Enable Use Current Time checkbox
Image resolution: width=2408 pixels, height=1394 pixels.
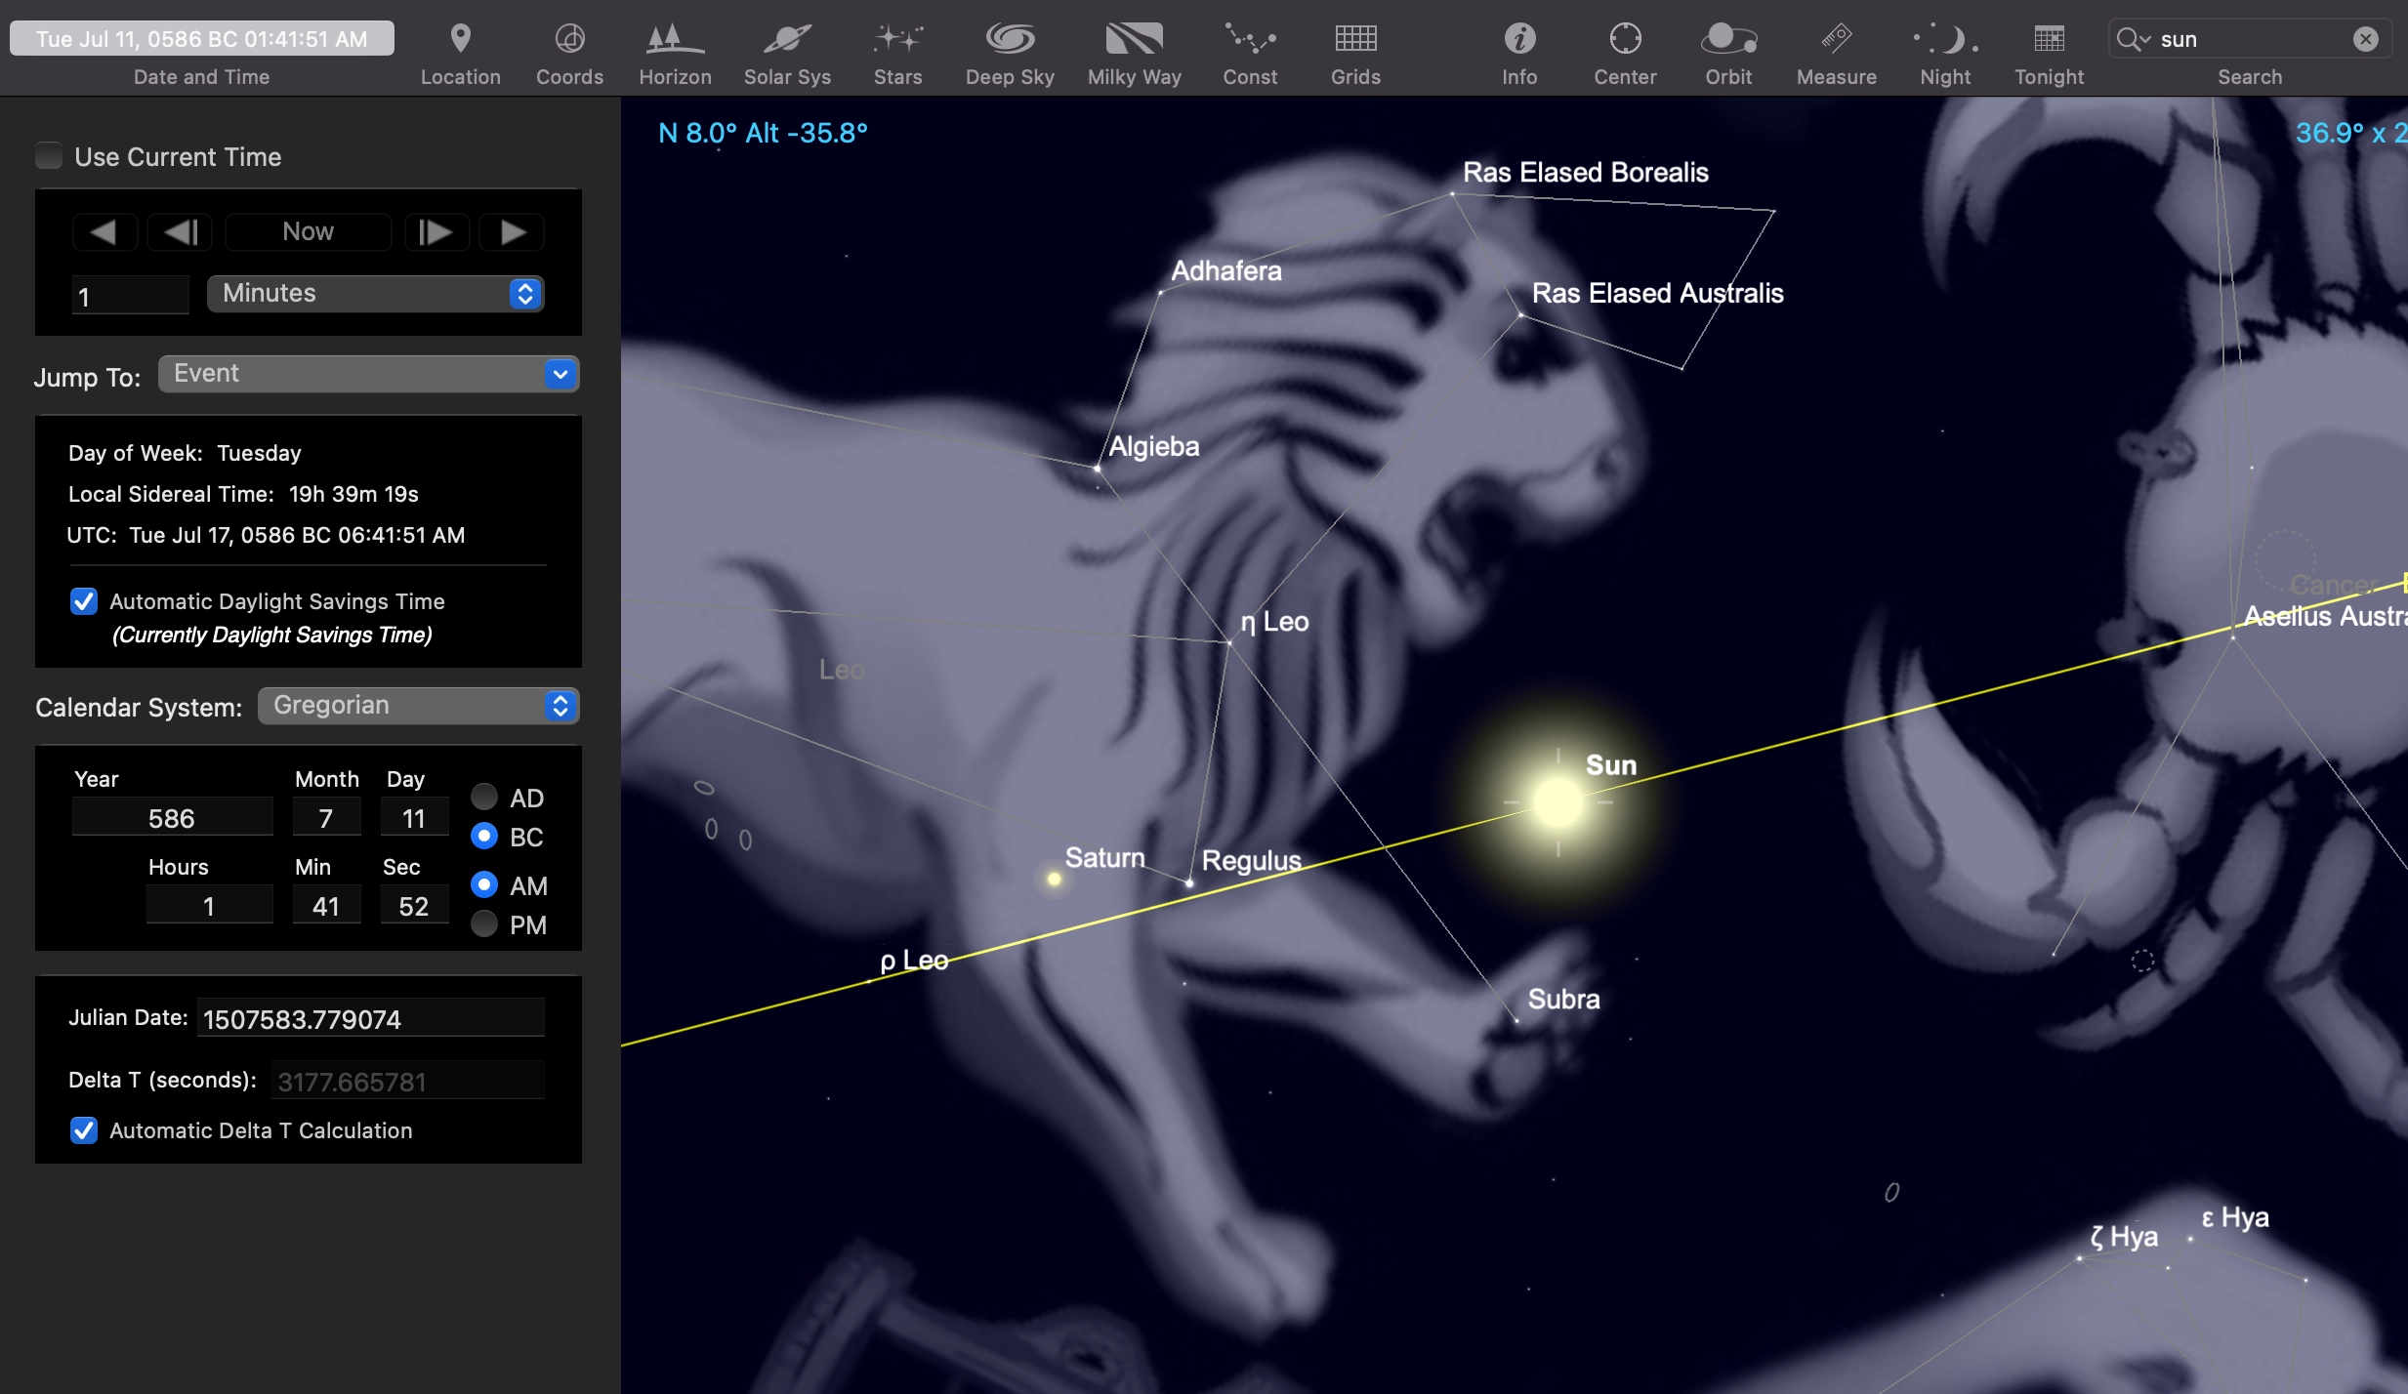[x=49, y=156]
